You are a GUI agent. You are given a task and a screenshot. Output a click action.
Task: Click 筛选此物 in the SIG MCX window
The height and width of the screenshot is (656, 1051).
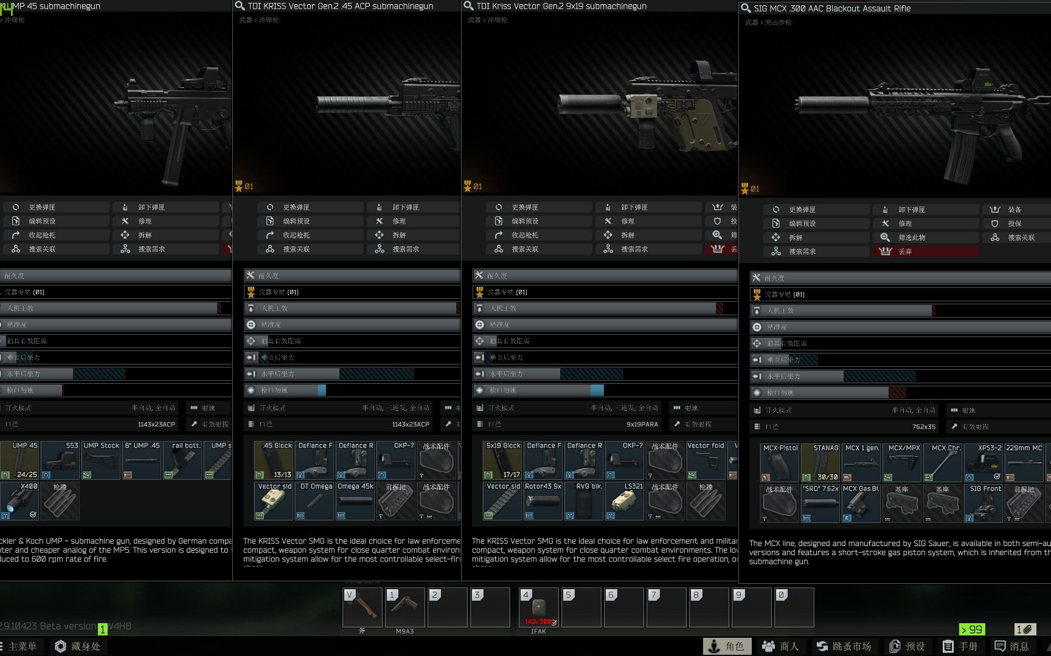pyautogui.click(x=926, y=237)
